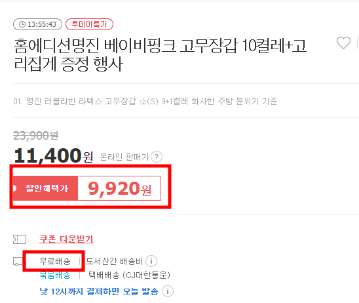Open the 쿠폰 다운받기 link
The height and width of the screenshot is (303, 359).
tap(66, 239)
